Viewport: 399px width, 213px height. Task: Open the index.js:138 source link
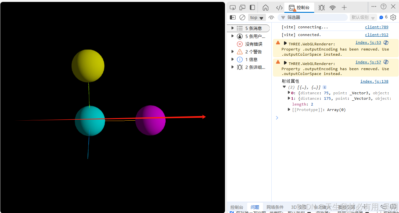click(x=374, y=81)
